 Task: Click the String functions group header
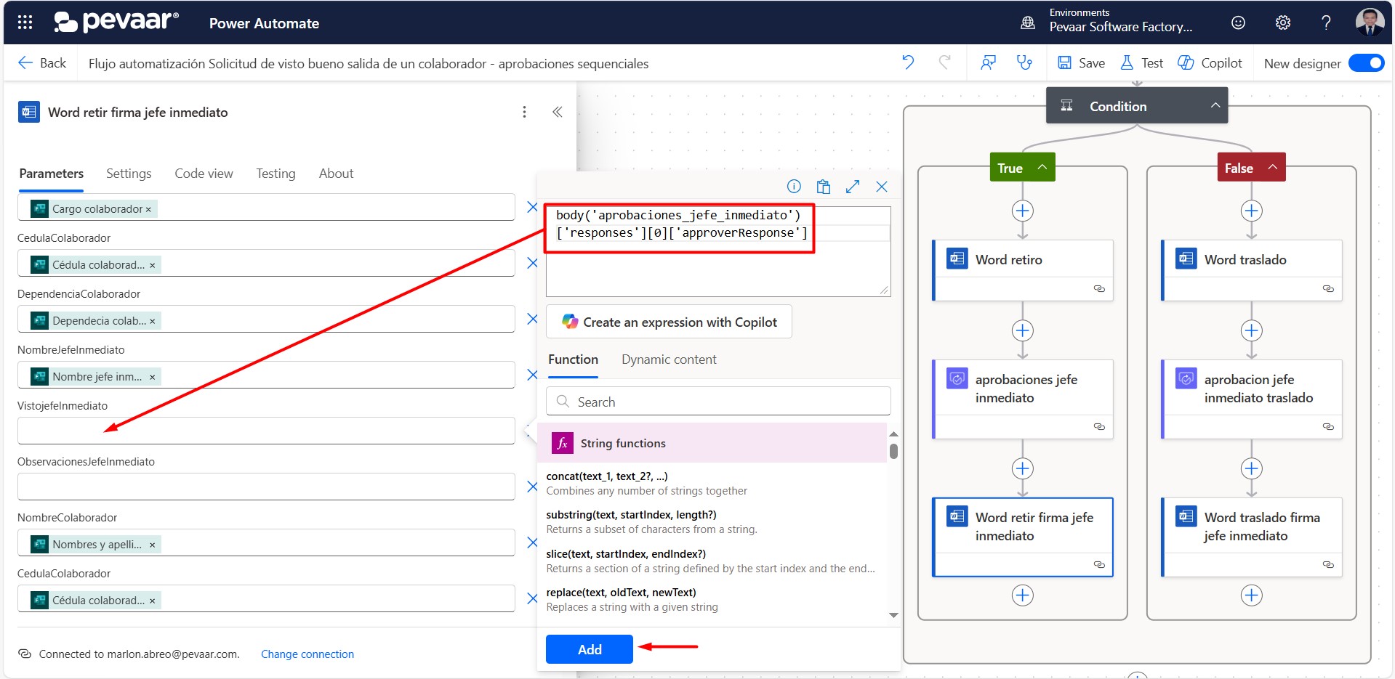pyautogui.click(x=712, y=443)
